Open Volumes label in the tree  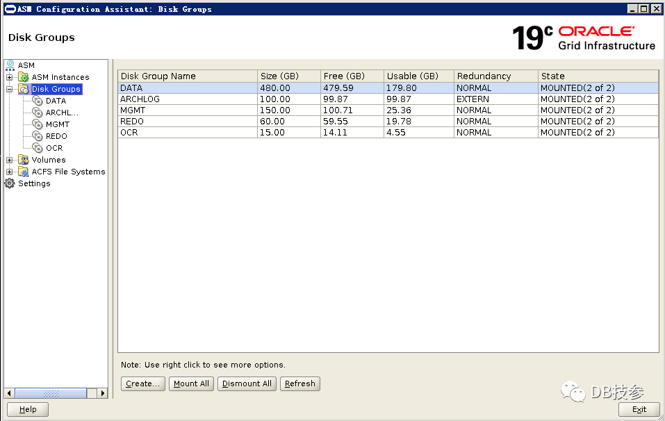pyautogui.click(x=49, y=160)
